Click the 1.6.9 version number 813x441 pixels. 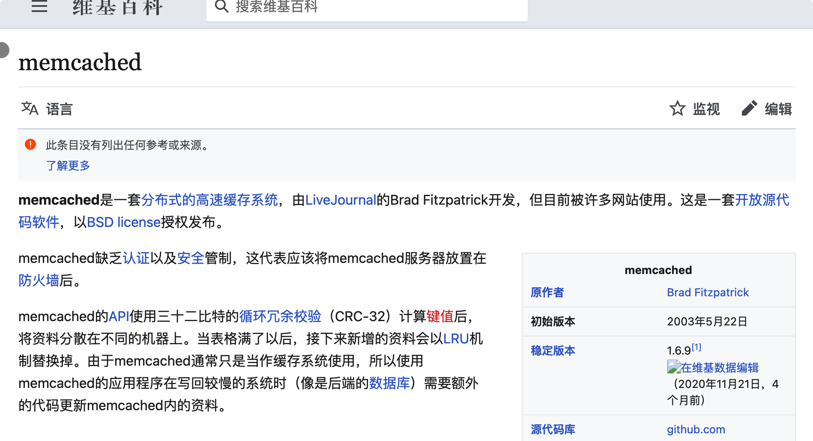[679, 351]
